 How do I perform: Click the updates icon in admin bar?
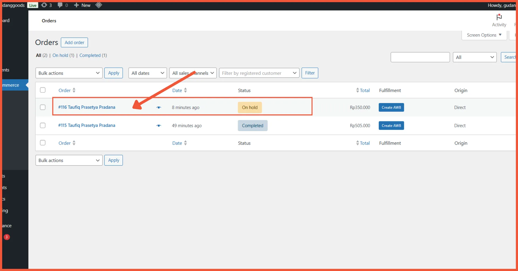tap(44, 5)
